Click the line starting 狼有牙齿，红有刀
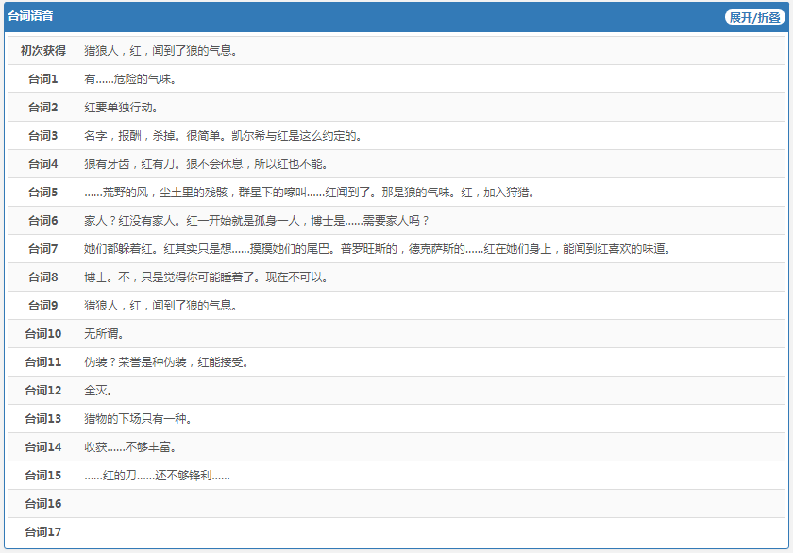The height and width of the screenshot is (553, 793). click(x=206, y=164)
